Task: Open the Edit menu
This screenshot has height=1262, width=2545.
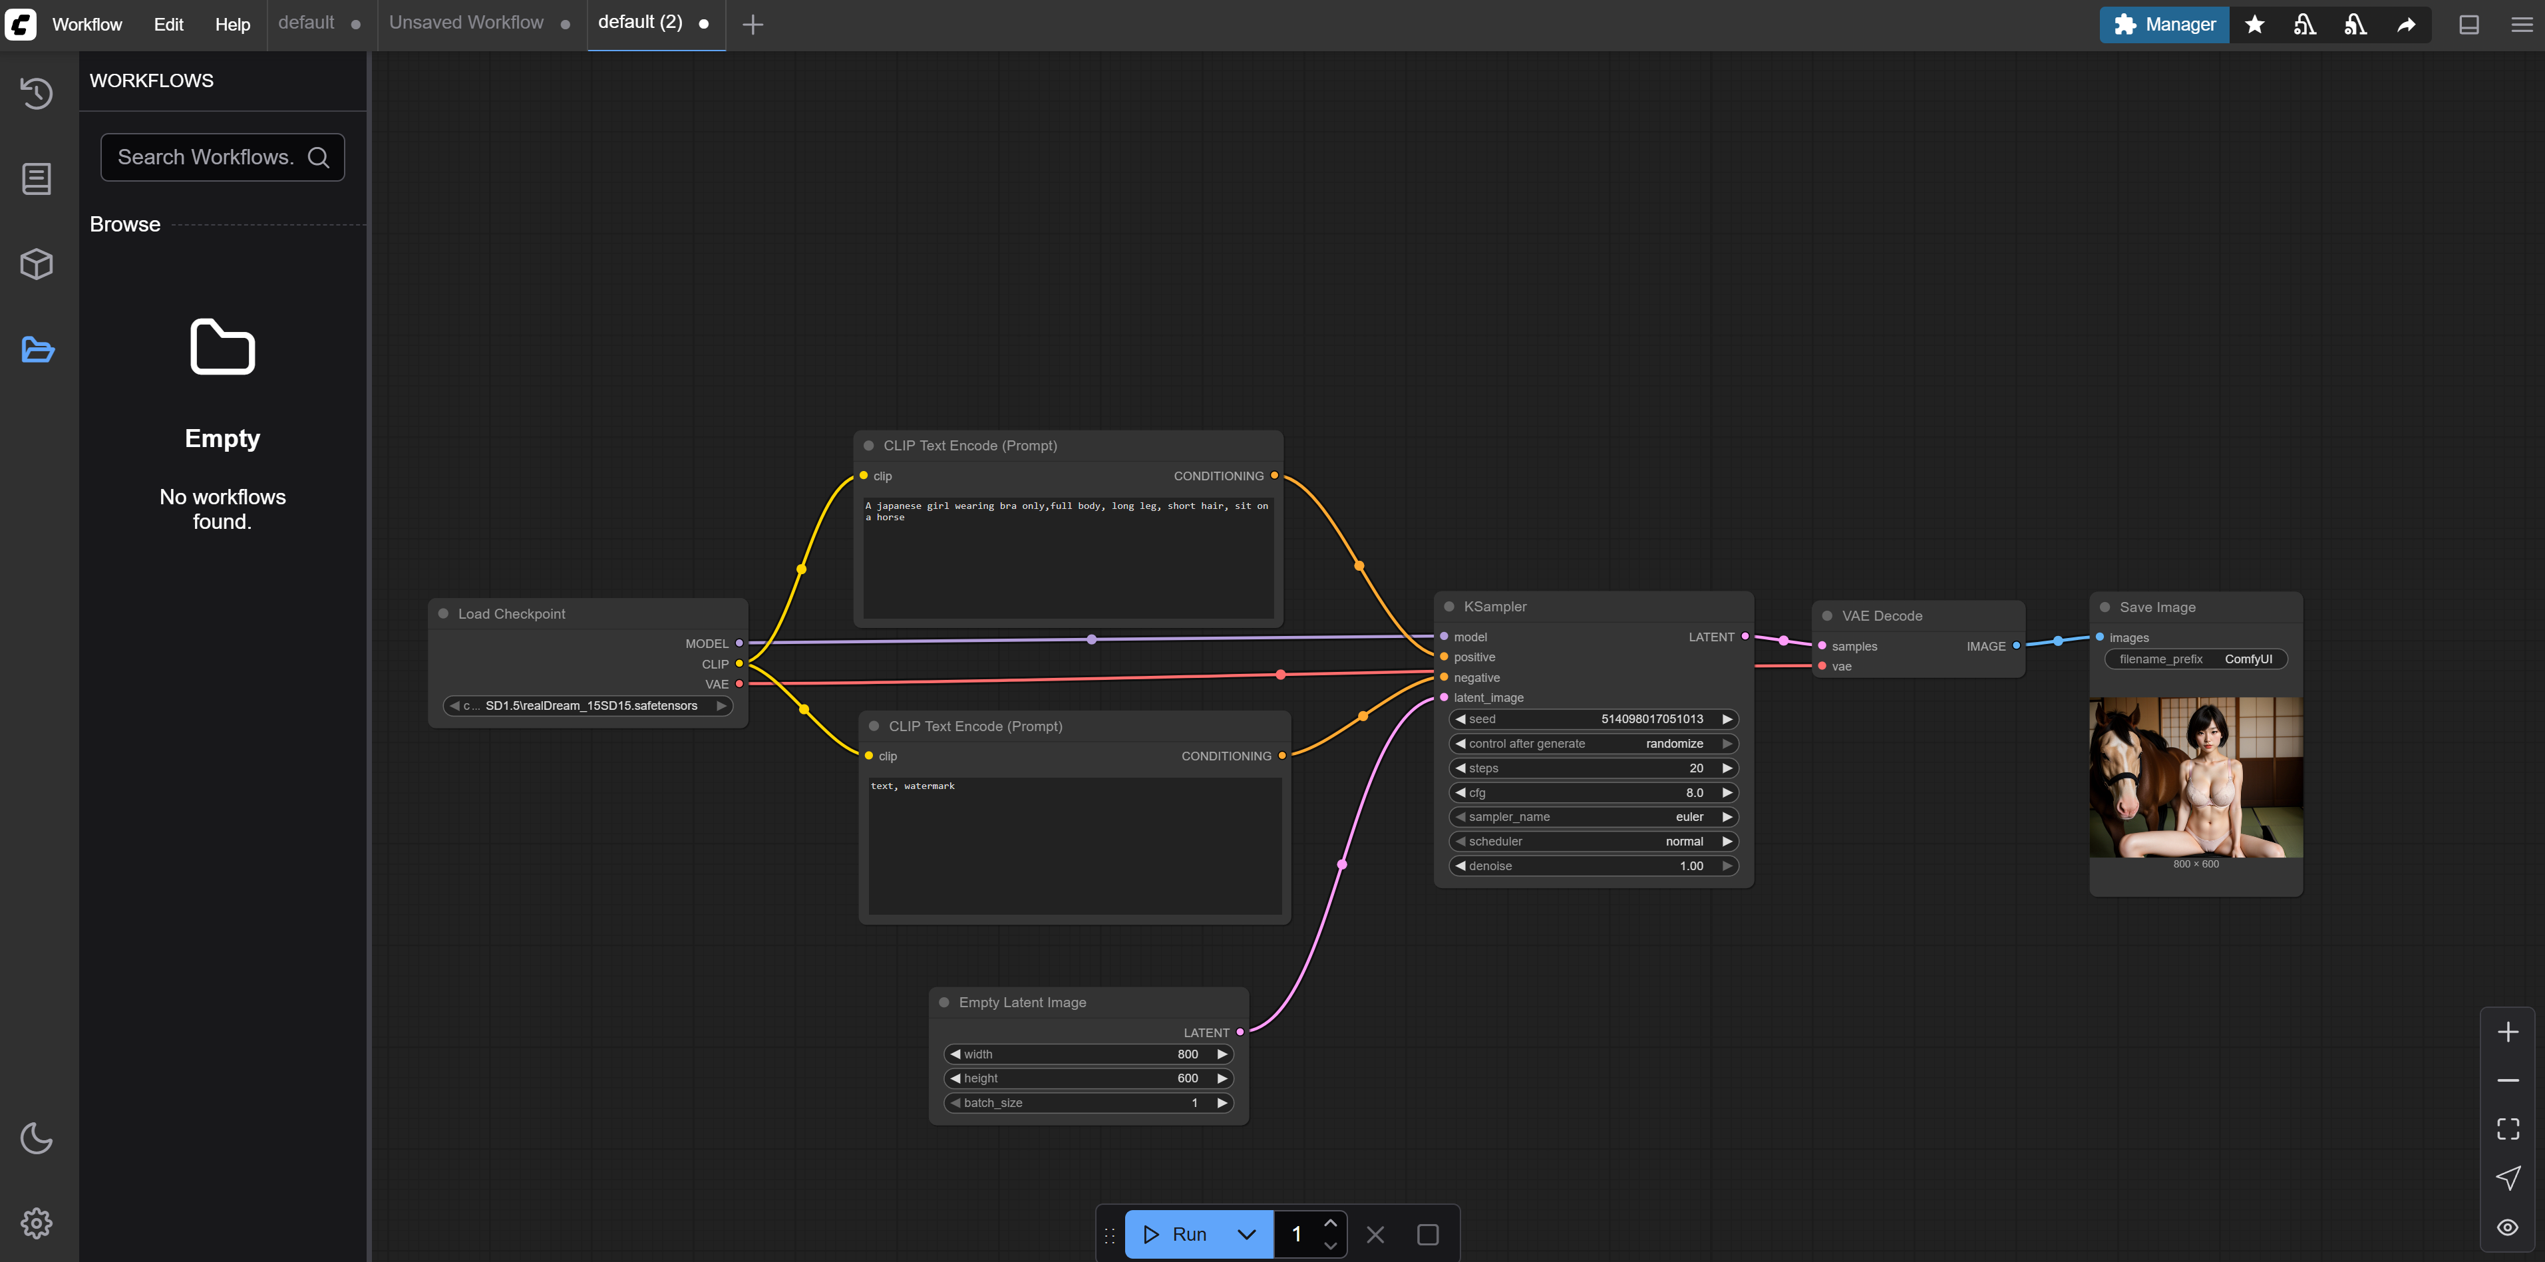Action: pyautogui.click(x=169, y=25)
